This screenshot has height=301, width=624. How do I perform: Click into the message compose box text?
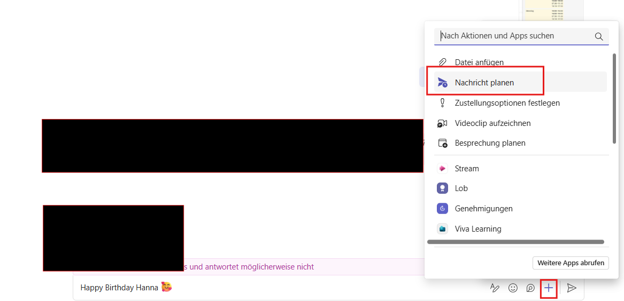267,288
